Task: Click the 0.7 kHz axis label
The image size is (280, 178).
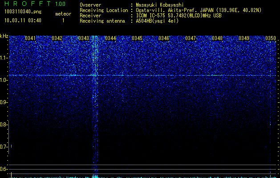Action: point(4,147)
